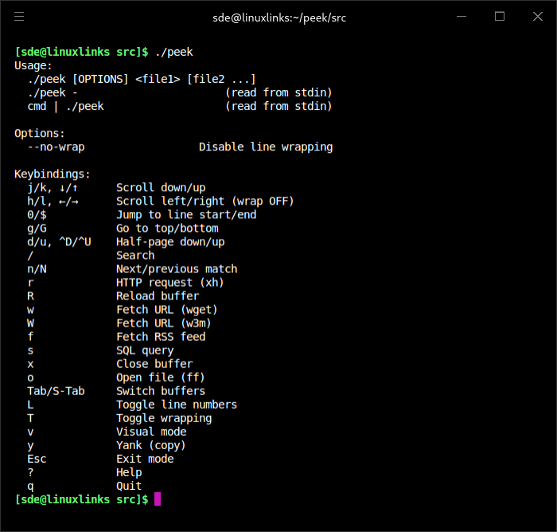This screenshot has width=557, height=532.
Task: Click the 'Keybindings:' heading
Action: pos(53,174)
